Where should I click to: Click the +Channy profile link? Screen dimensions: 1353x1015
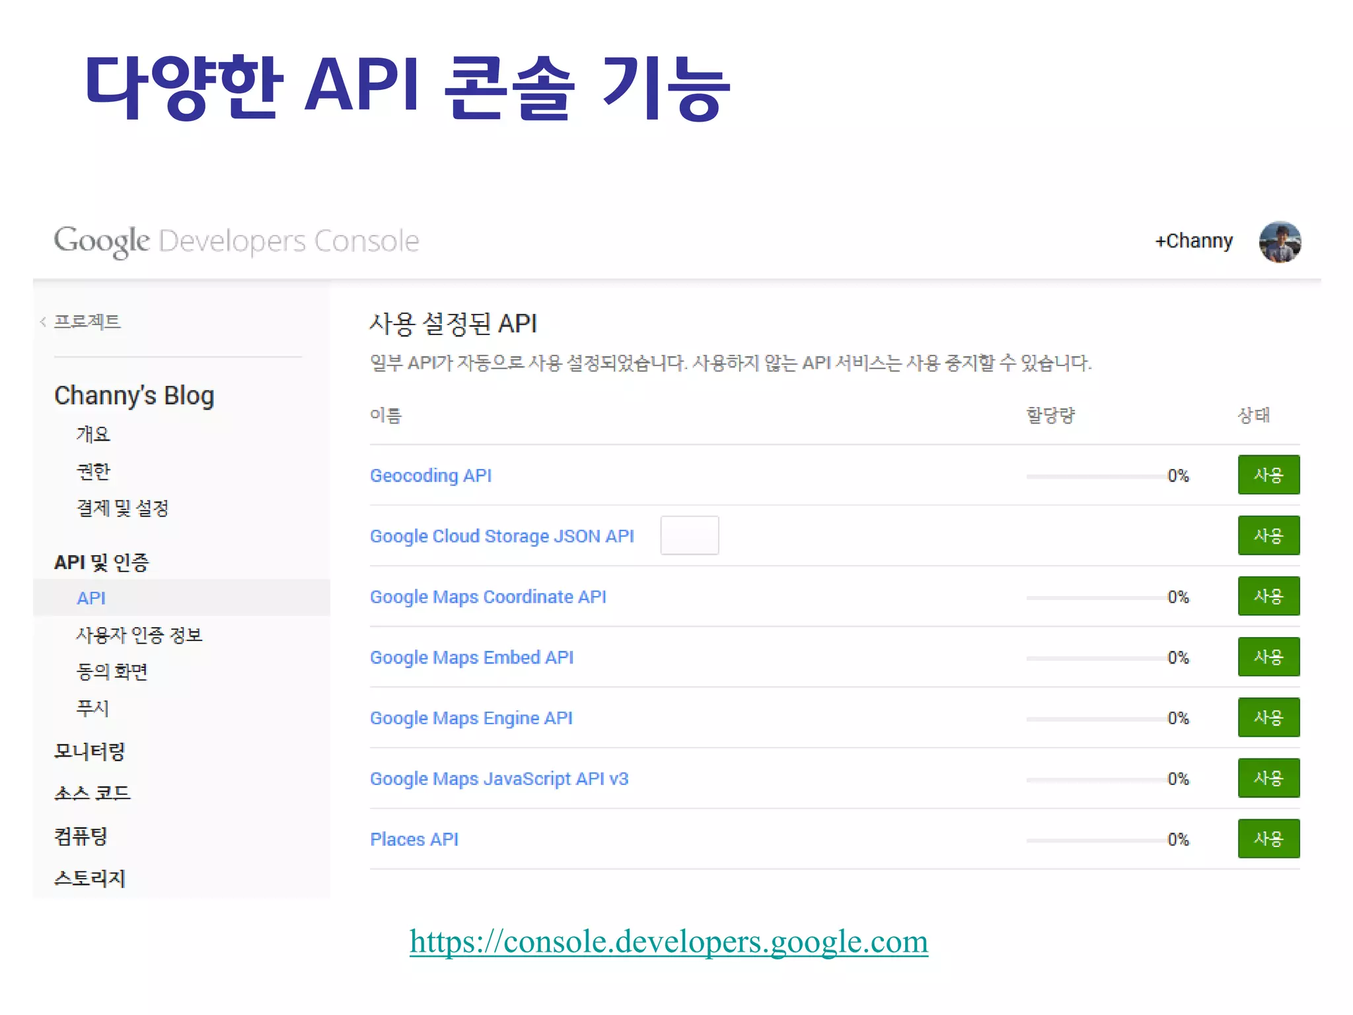[1193, 241]
